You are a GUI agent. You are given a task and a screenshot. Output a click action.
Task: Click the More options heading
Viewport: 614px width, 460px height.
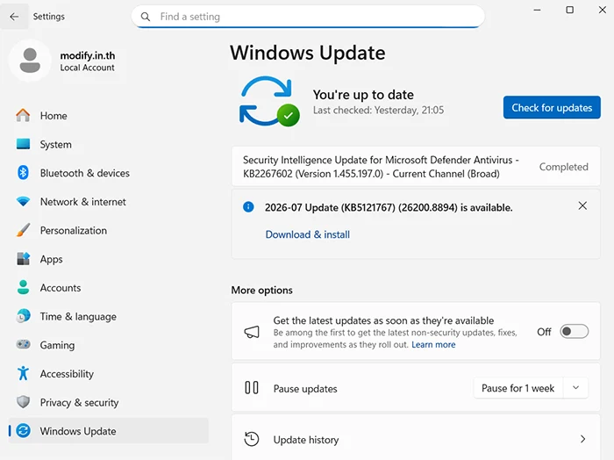point(261,290)
